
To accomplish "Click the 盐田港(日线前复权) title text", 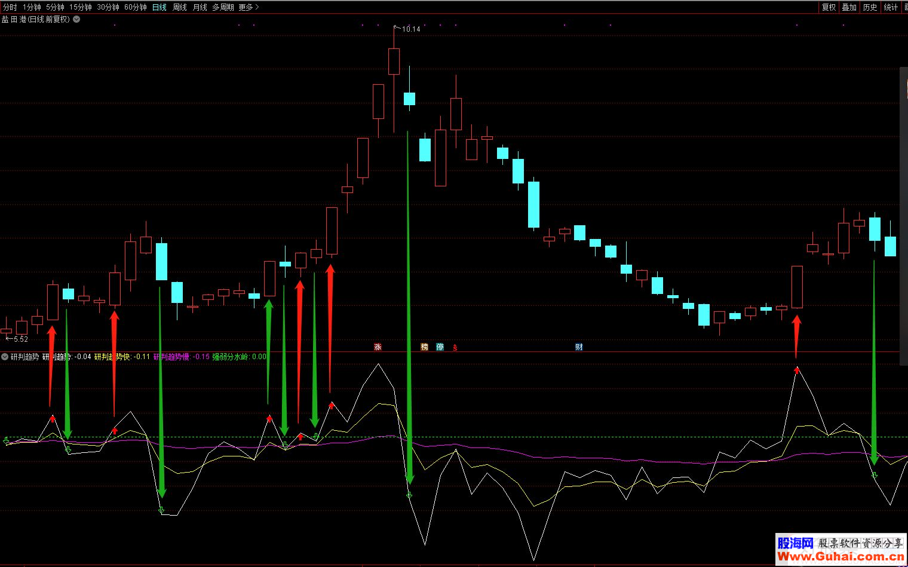I will [x=36, y=19].
